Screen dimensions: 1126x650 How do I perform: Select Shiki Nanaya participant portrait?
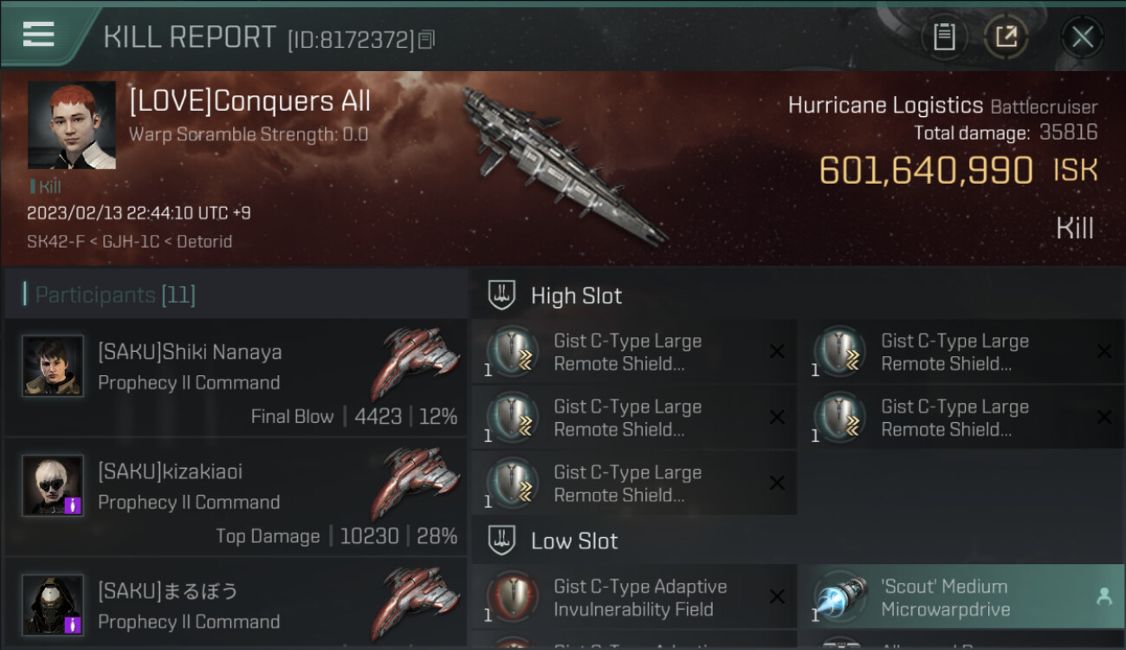tap(53, 366)
